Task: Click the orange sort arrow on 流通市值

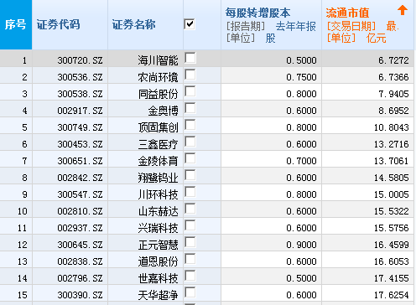Action: click(x=403, y=10)
